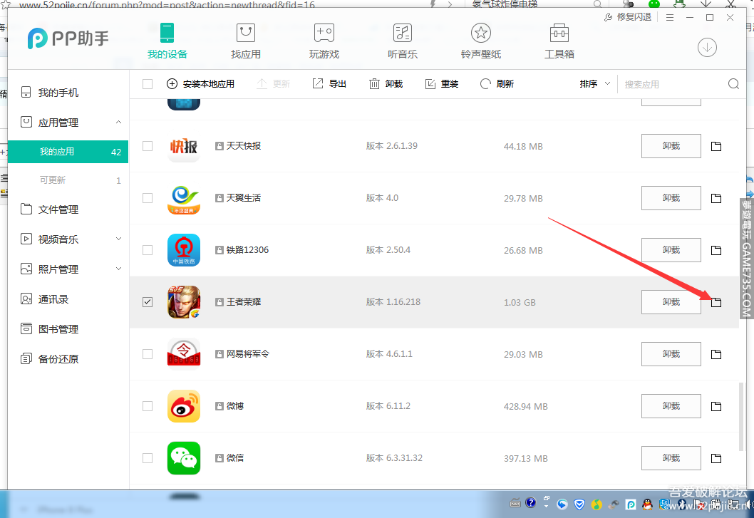Open the 玩游戏 gamepad icon
The image size is (754, 518).
tap(324, 33)
